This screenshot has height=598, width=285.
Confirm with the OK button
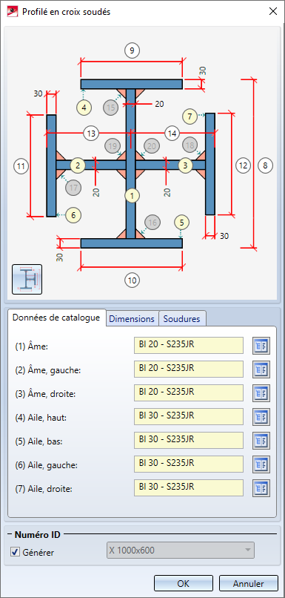tap(184, 583)
